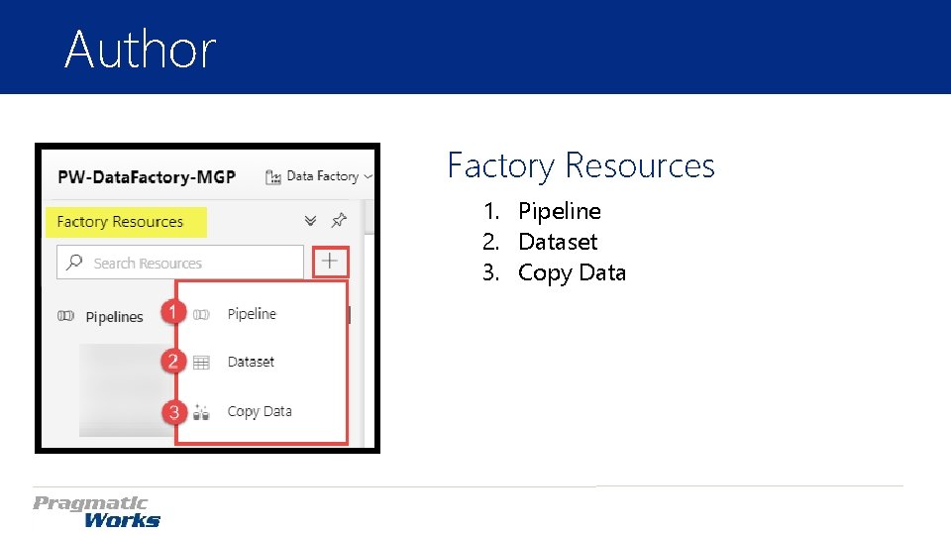Click the PW-DataFactory-MGP factory name
Screen dimensions: 951x535
click(147, 177)
